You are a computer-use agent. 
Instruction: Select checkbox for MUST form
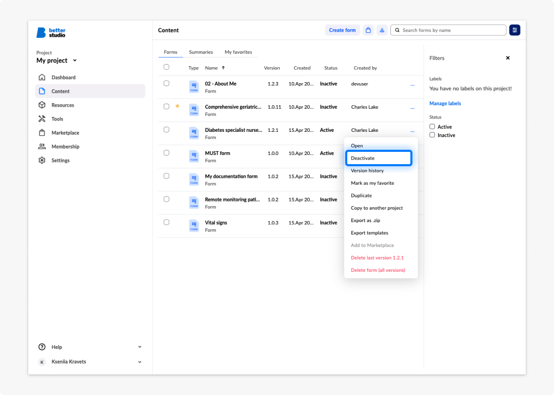click(166, 153)
